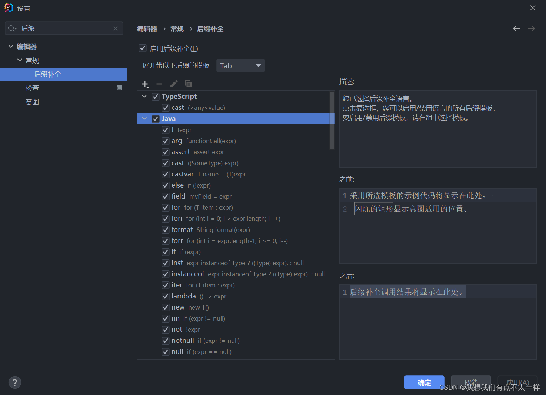The image size is (546, 395).
Task: Remove selected template using the minus icon
Action: 159,84
